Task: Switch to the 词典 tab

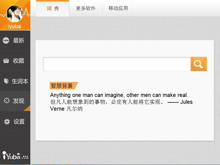Action: (53, 9)
